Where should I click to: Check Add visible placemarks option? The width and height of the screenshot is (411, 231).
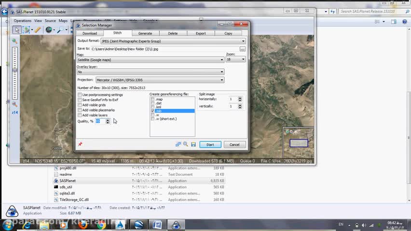click(80, 110)
